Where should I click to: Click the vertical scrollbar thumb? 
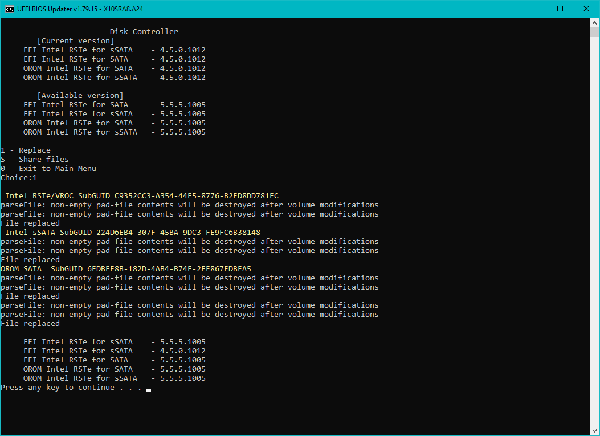click(594, 32)
